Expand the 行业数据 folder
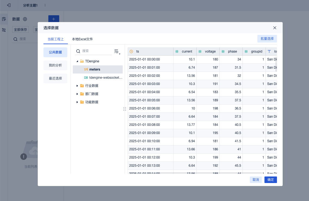The height and width of the screenshot is (201, 309). point(77,86)
